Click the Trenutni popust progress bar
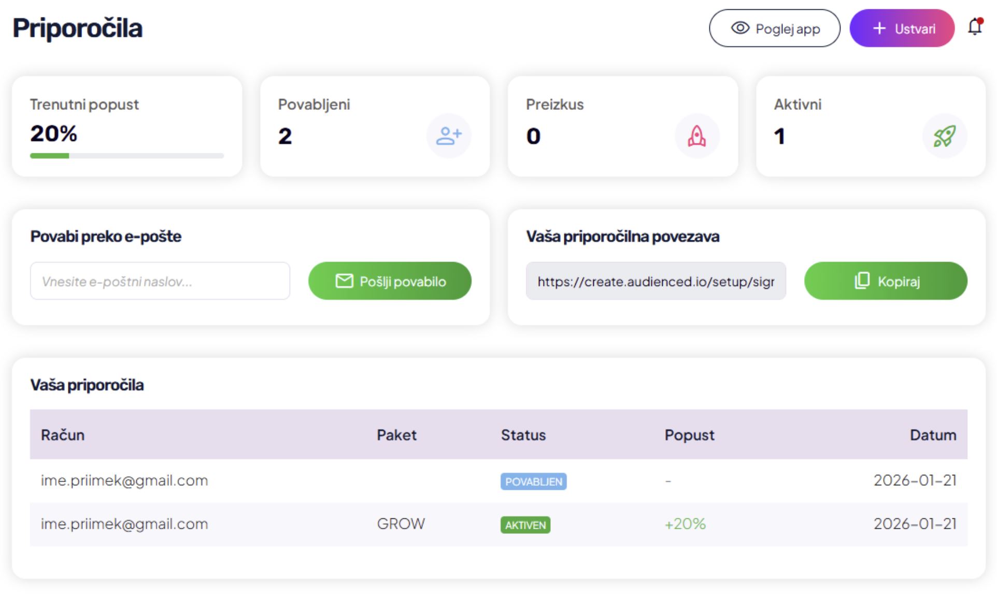 126,156
